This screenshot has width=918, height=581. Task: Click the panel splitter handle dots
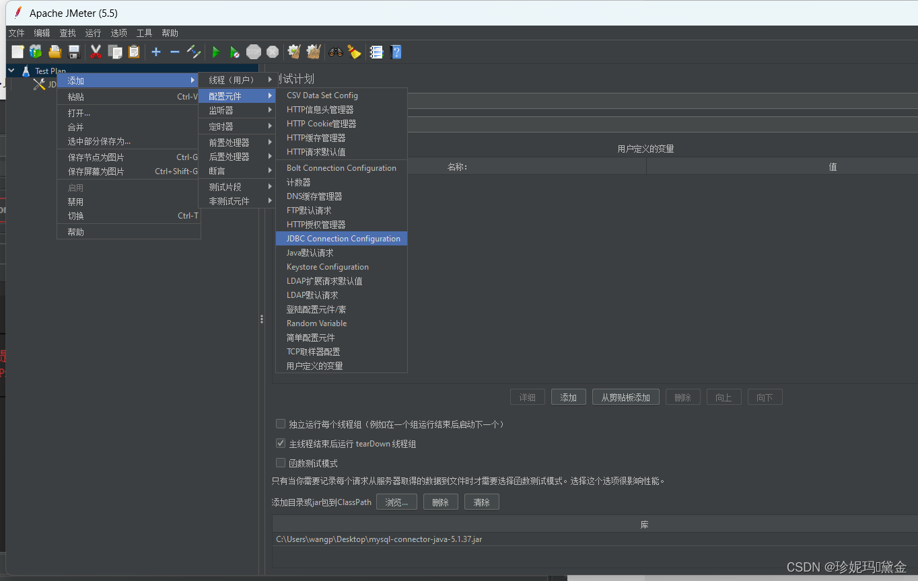262,319
